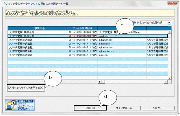Sort by ファイル作成日時 column header
Screen dimensions: 180x116
(83, 28)
